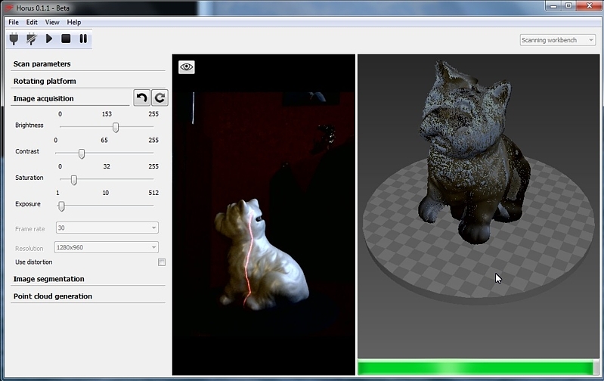Click the restore defaults circular arrow icon
Image resolution: width=604 pixels, height=381 pixels.
160,98
